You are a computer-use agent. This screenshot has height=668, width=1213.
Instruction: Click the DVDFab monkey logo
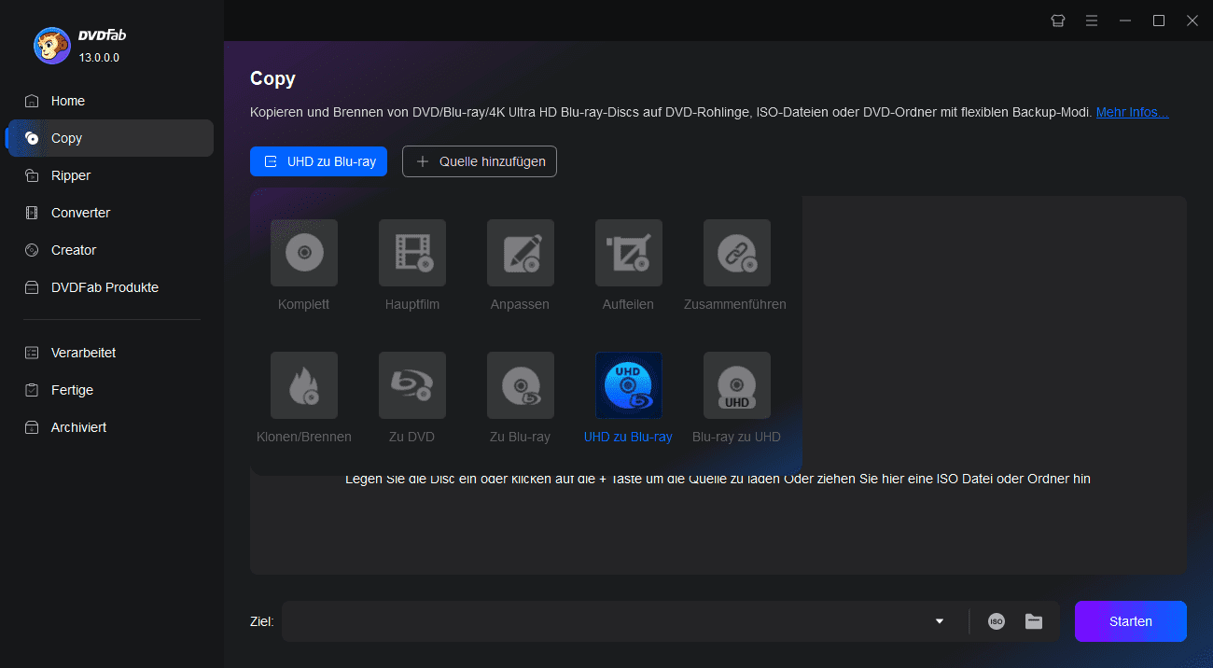(51, 45)
